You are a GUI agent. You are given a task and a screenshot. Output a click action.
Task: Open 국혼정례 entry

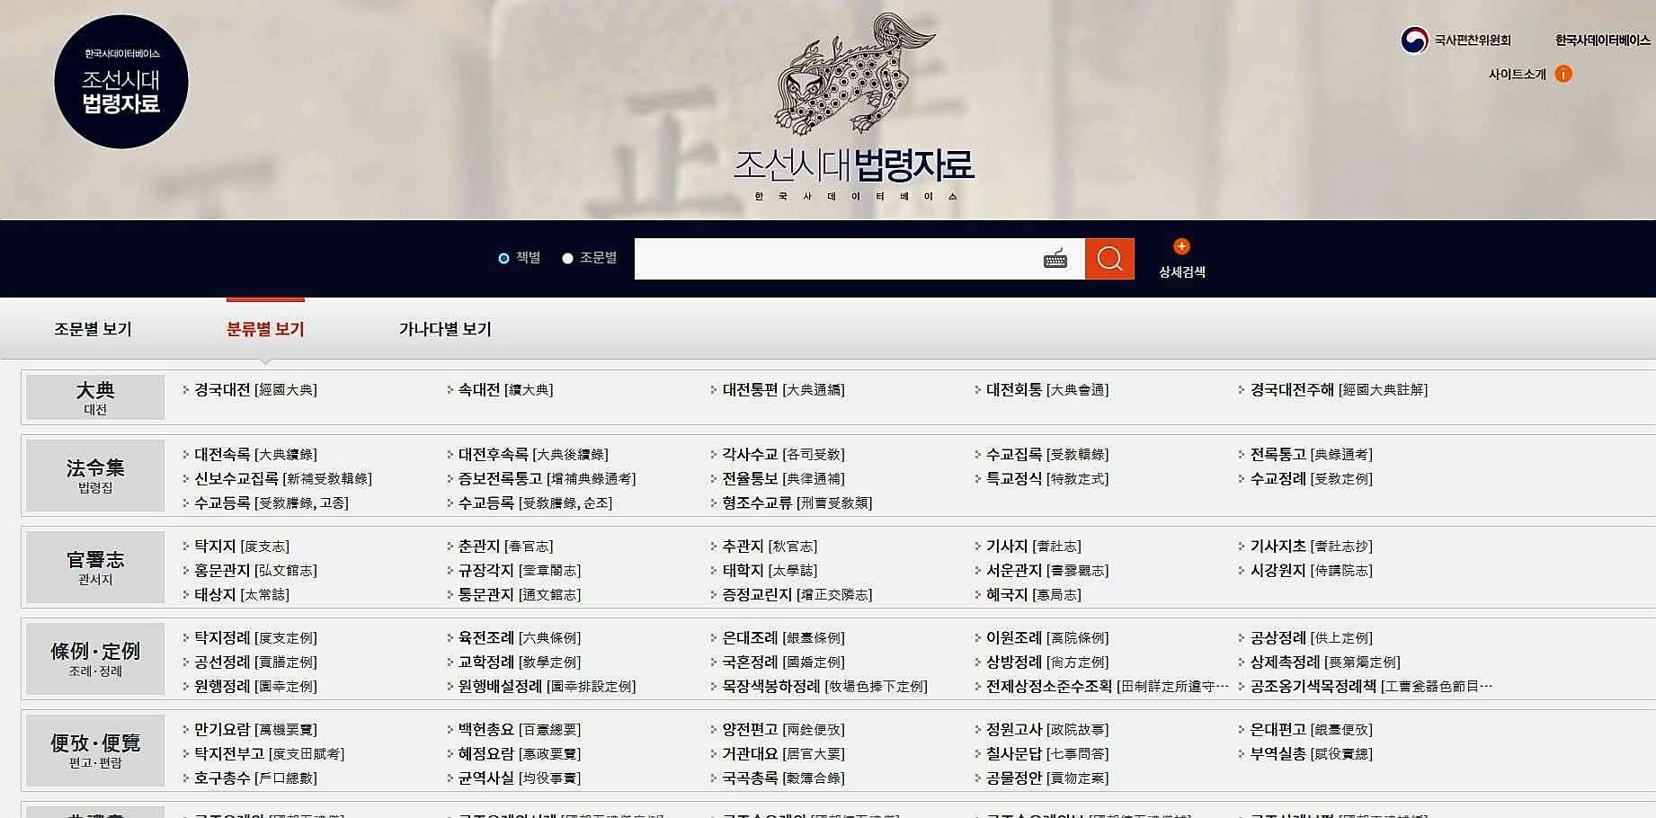783,662
